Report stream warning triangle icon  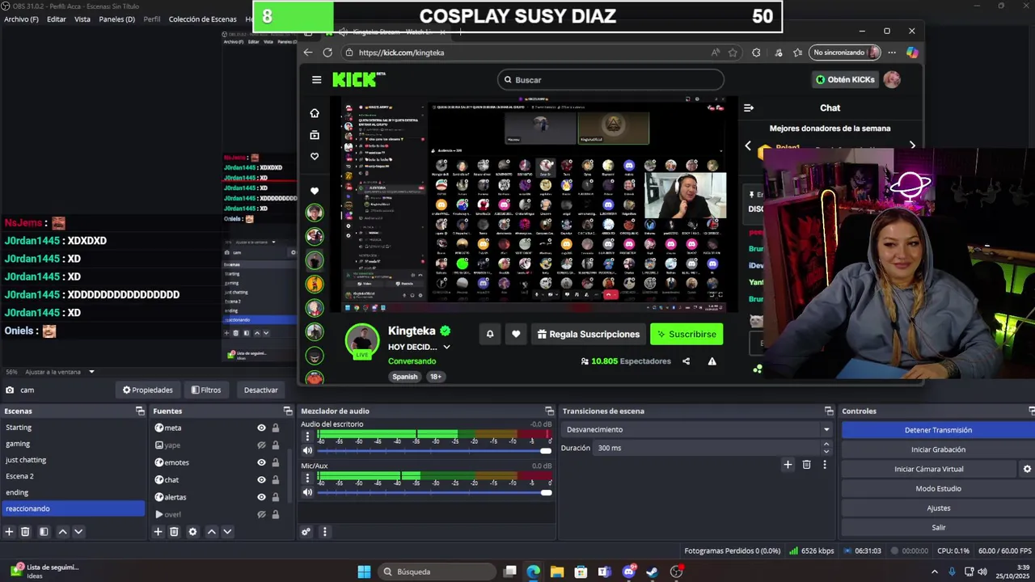click(x=712, y=361)
